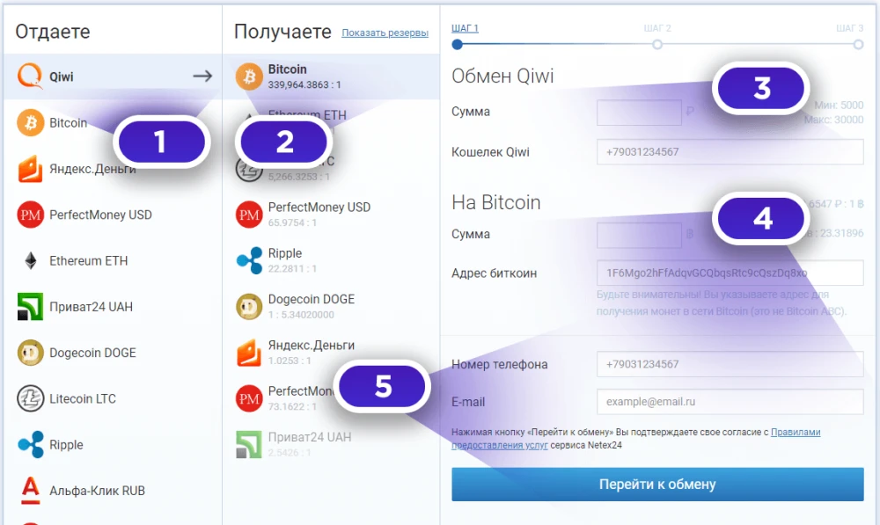Click the PerfectMoney USD icon in Отдаете

(x=30, y=215)
